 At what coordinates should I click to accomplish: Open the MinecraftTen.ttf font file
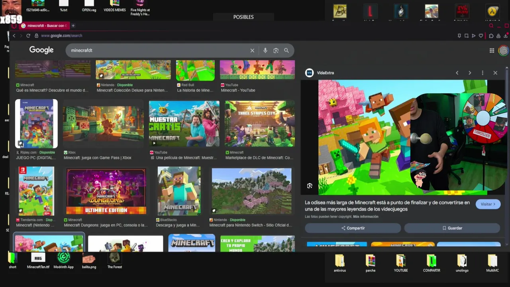pos(38,260)
